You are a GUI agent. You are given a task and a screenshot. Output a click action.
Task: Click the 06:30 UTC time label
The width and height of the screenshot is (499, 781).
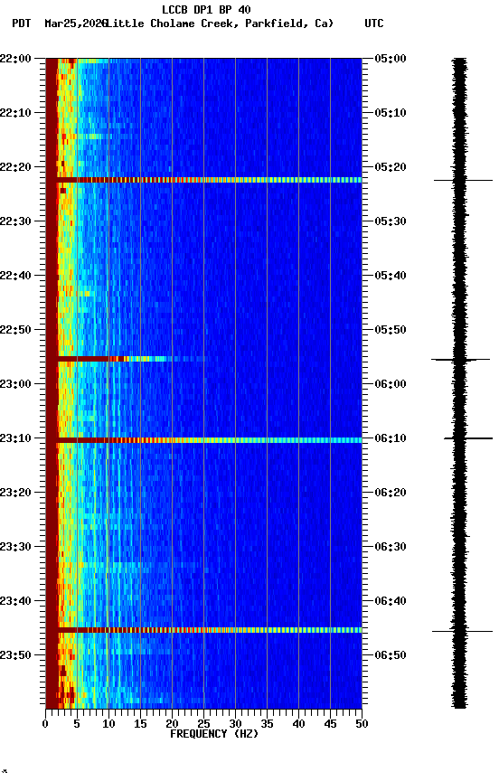(391, 547)
